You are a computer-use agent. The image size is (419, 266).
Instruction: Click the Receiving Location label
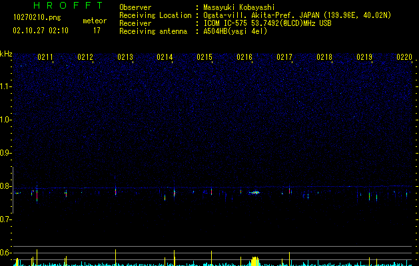[x=155, y=15]
